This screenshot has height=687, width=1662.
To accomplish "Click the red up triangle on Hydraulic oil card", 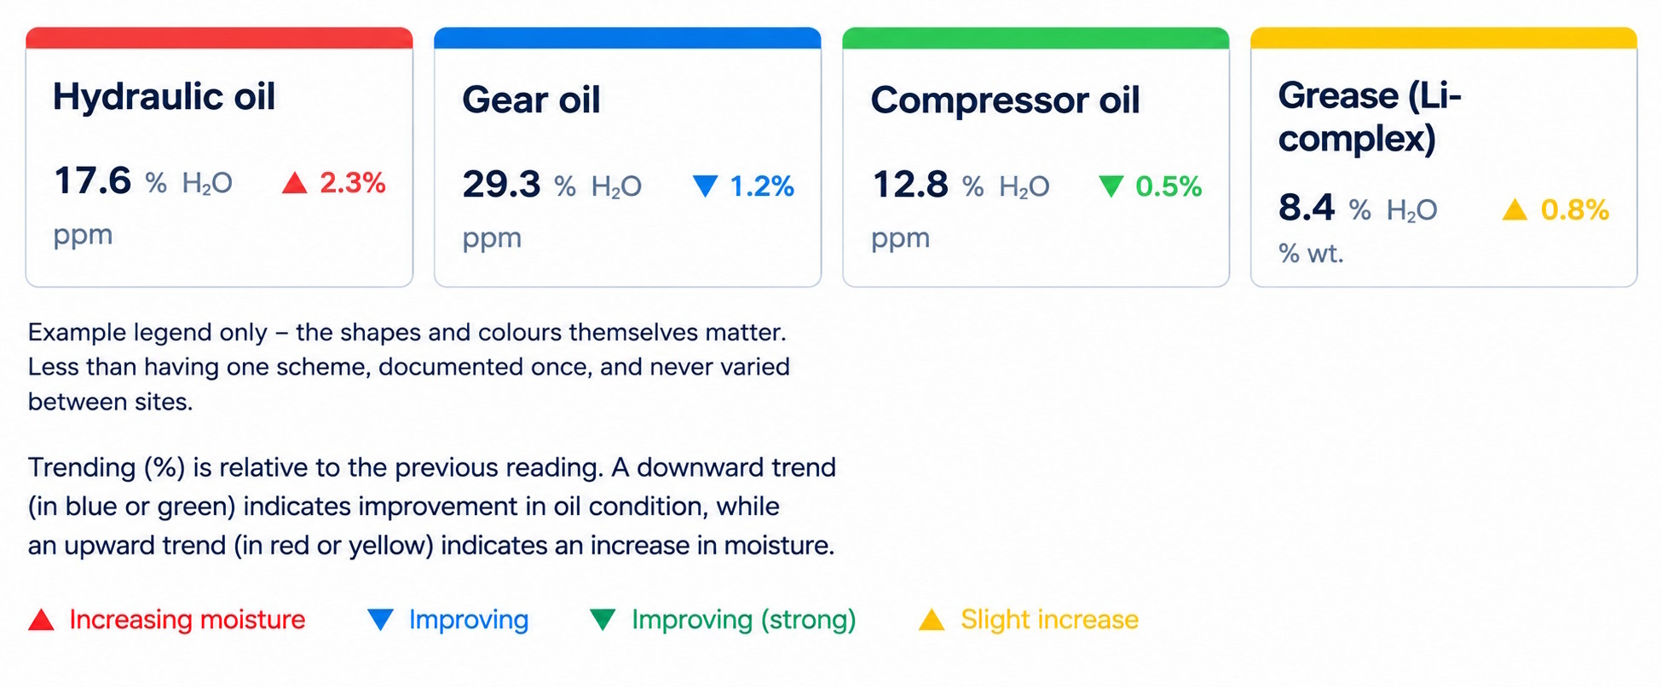I will point(295,183).
